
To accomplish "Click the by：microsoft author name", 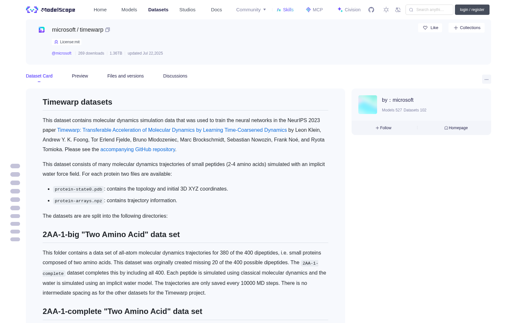I will click(398, 100).
